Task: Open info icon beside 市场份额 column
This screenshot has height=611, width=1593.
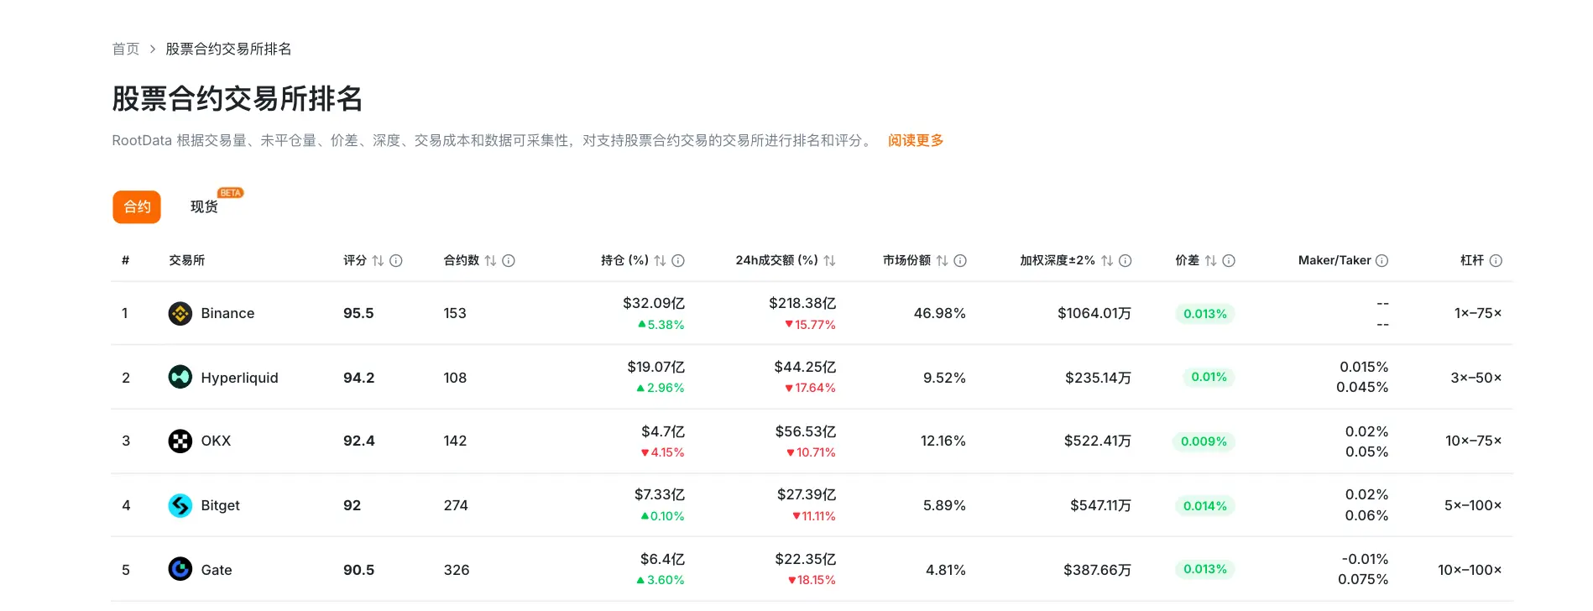Action: click(960, 261)
